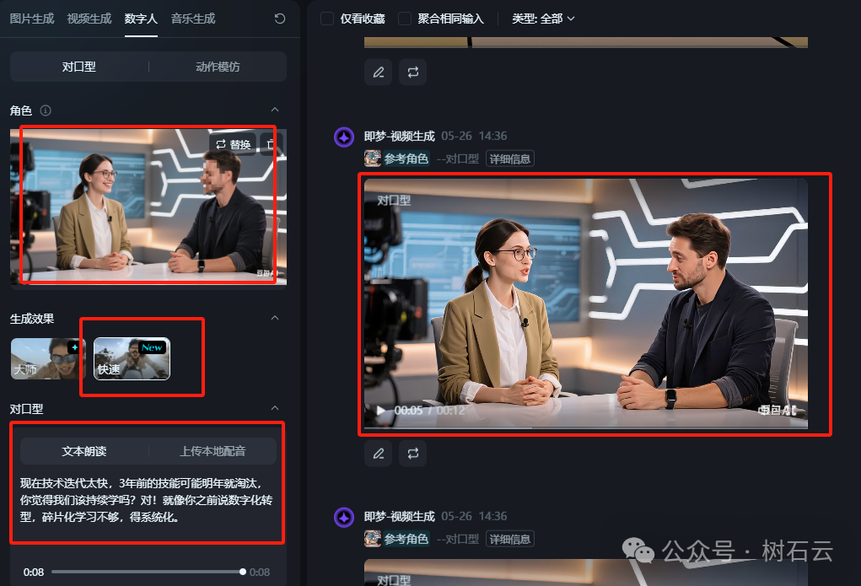Screen dimensions: 861x586
Task: Click the regenerate icon next to the pencil
Action: (x=412, y=454)
